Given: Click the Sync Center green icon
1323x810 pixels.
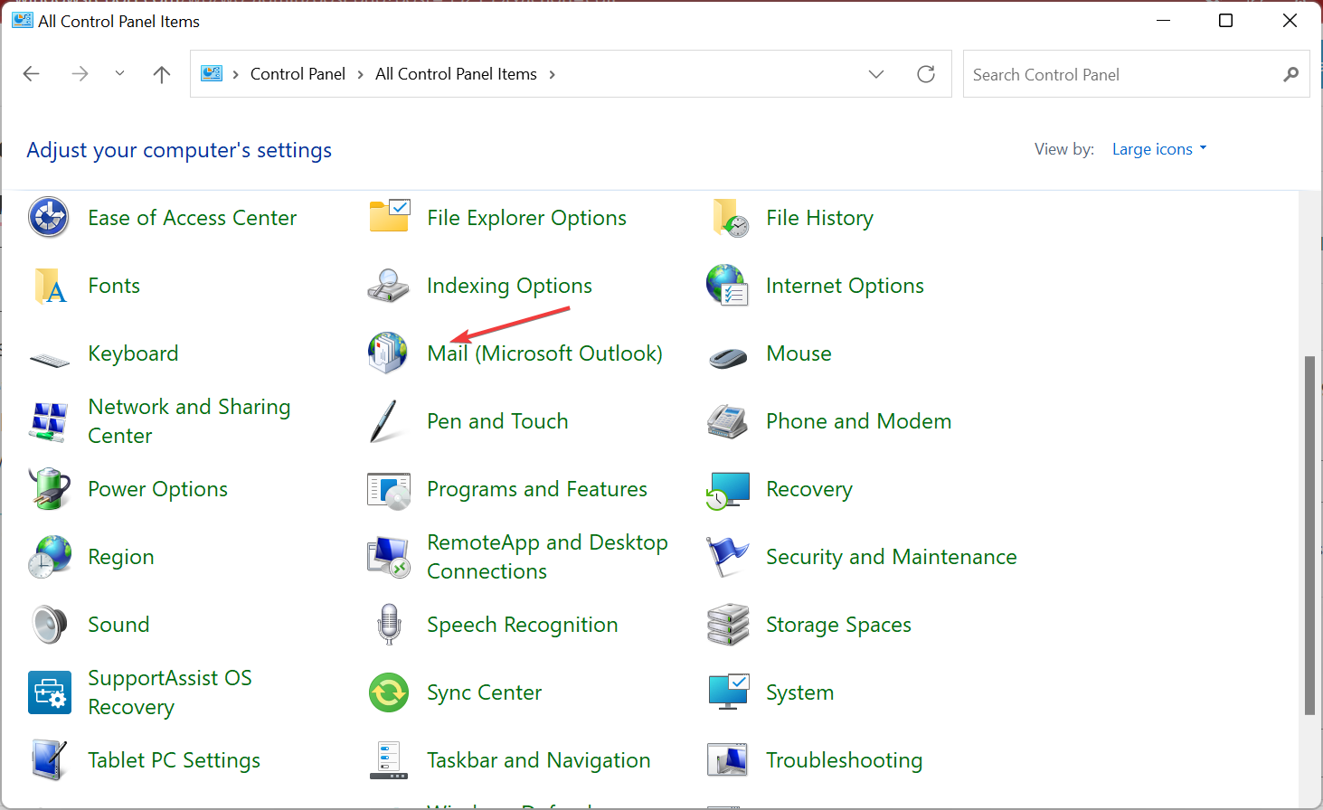Looking at the screenshot, I should coord(389,692).
